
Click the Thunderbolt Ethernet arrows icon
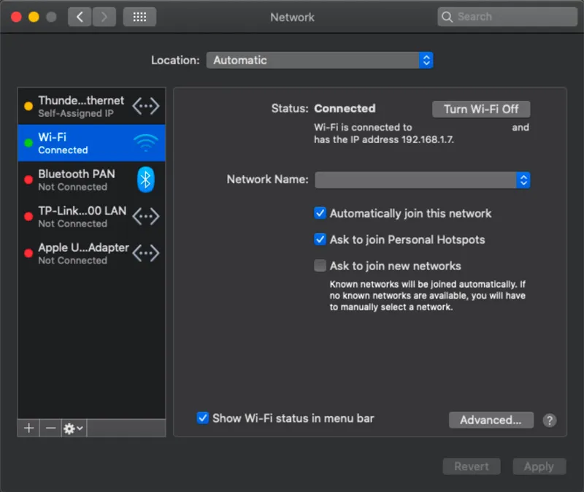tap(145, 106)
